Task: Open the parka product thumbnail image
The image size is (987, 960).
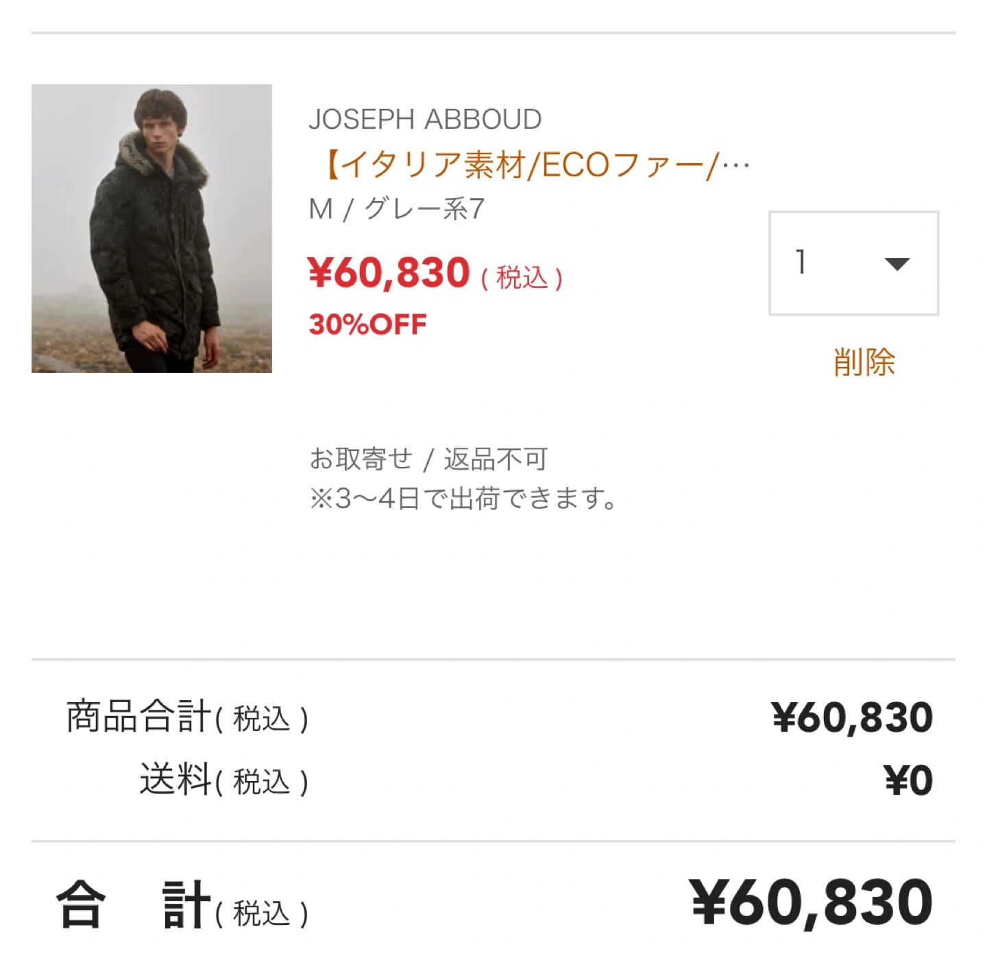Action: [151, 229]
